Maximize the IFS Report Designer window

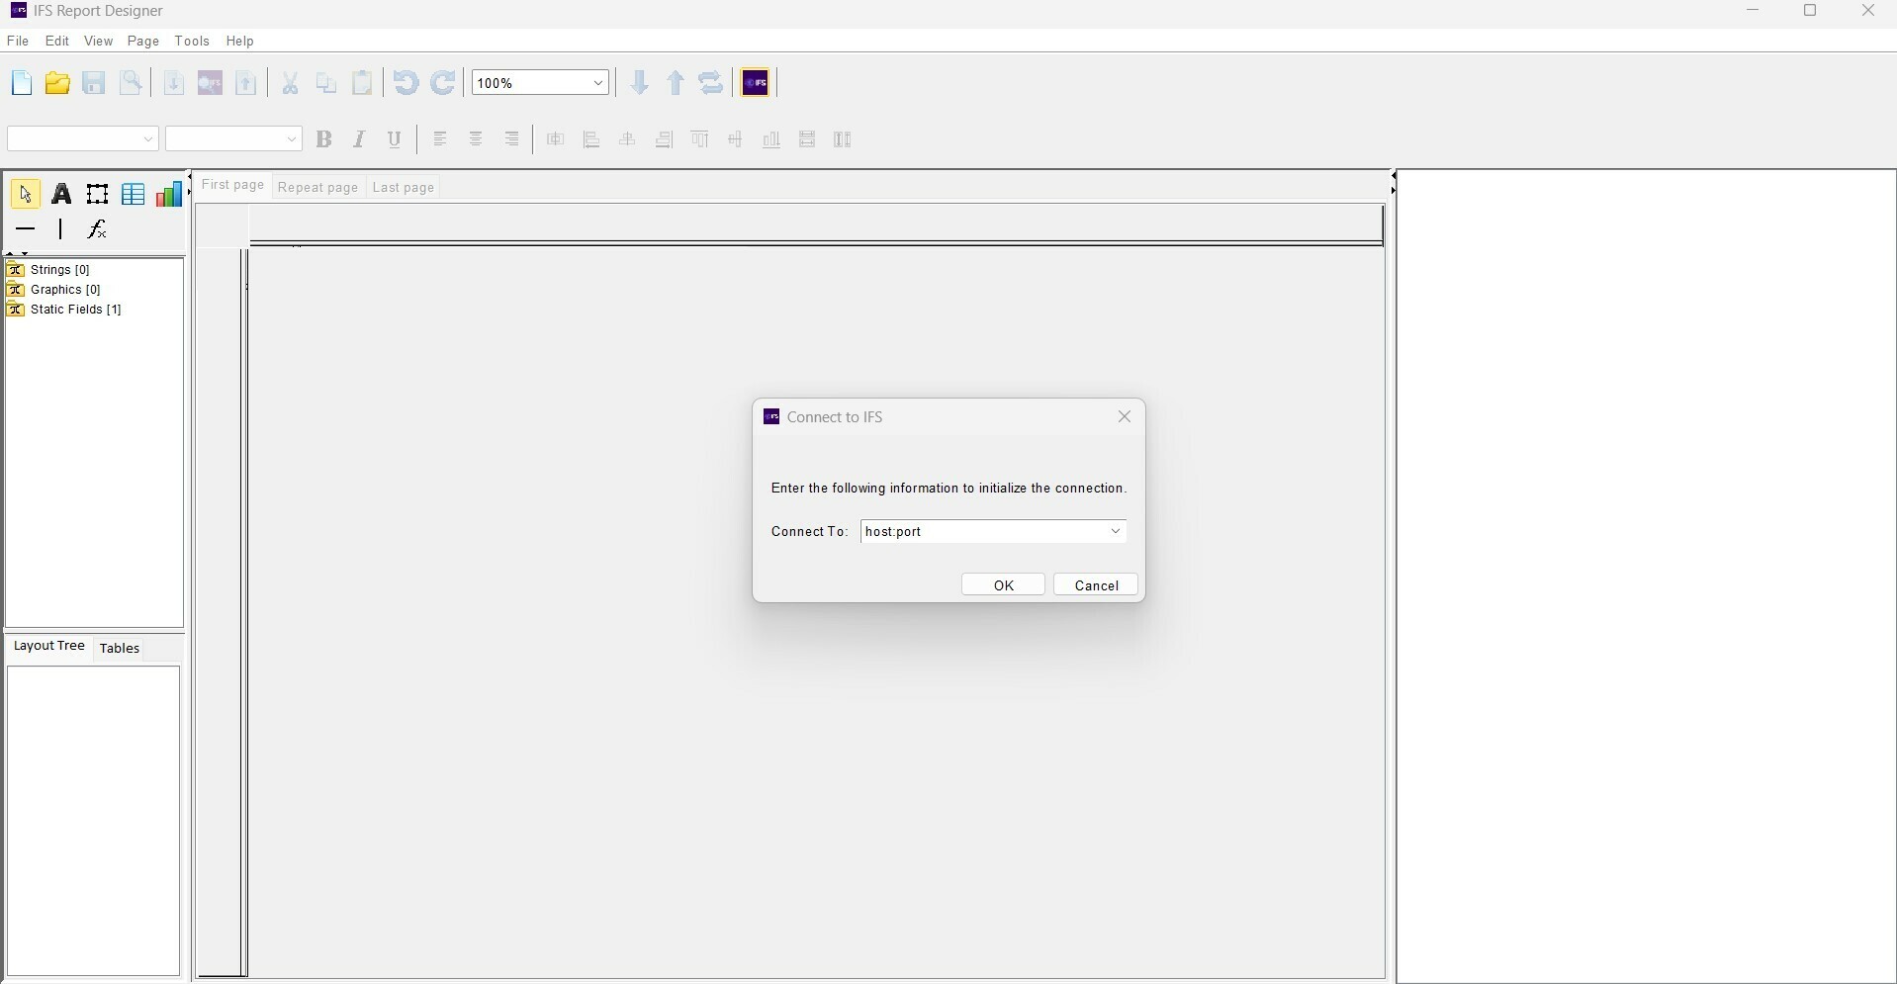1810,11
